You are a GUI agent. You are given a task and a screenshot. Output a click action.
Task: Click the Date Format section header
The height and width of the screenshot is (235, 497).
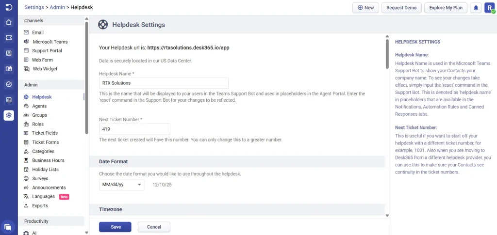[237, 161]
